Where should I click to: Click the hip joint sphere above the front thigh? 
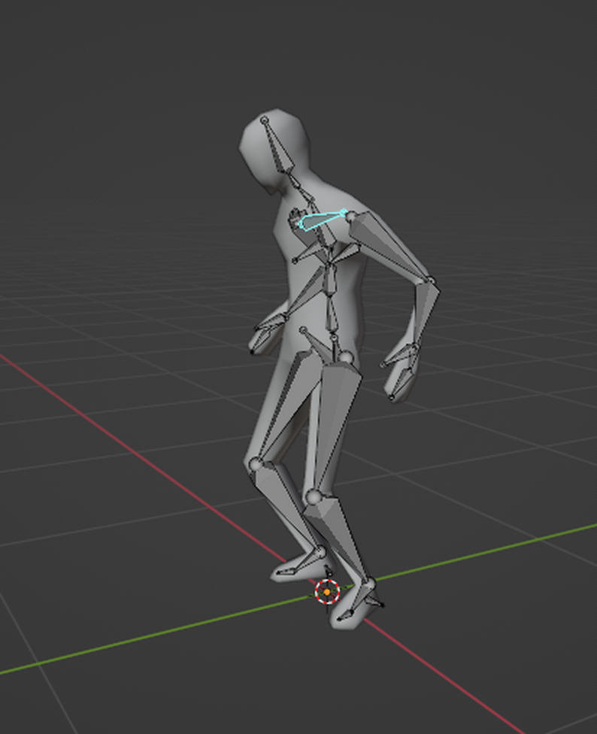click(x=345, y=358)
